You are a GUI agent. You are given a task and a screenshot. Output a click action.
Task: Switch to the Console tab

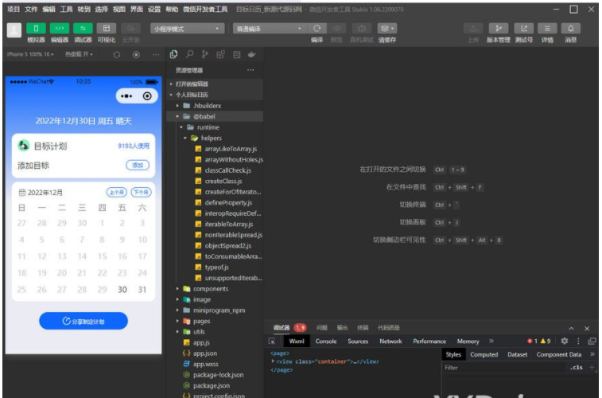326,341
